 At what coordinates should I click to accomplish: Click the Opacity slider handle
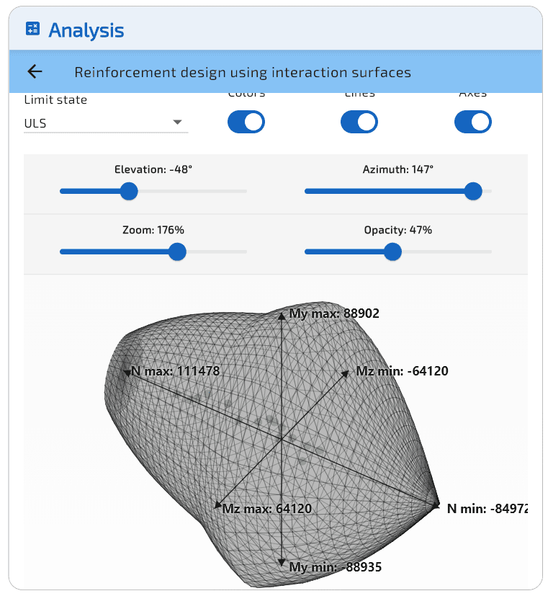click(x=392, y=252)
